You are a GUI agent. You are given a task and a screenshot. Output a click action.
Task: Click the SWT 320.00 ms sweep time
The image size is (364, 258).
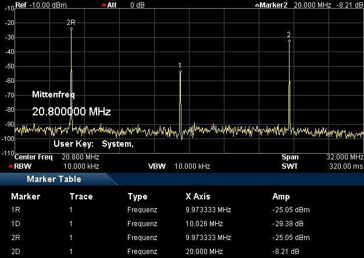point(322,166)
